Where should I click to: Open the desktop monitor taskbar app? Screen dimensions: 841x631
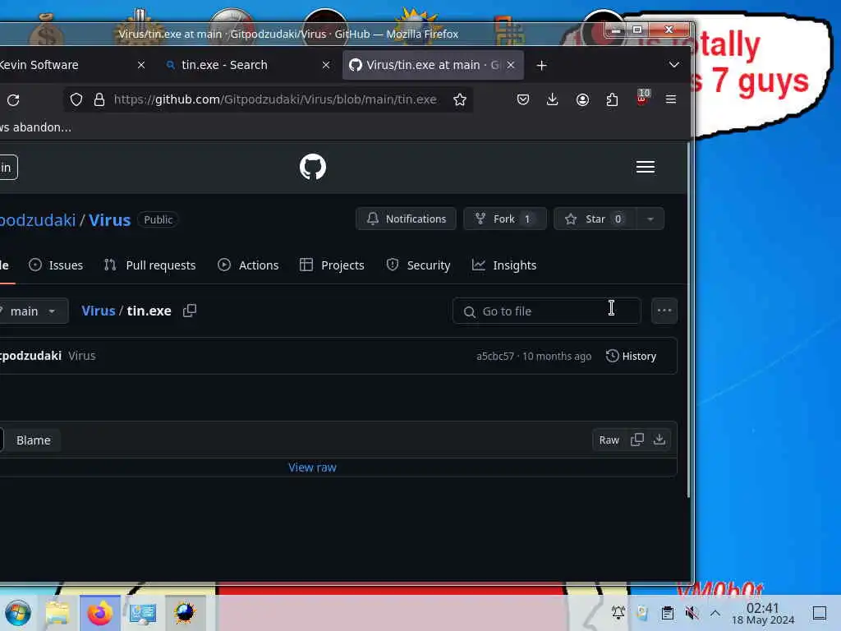pos(142,613)
